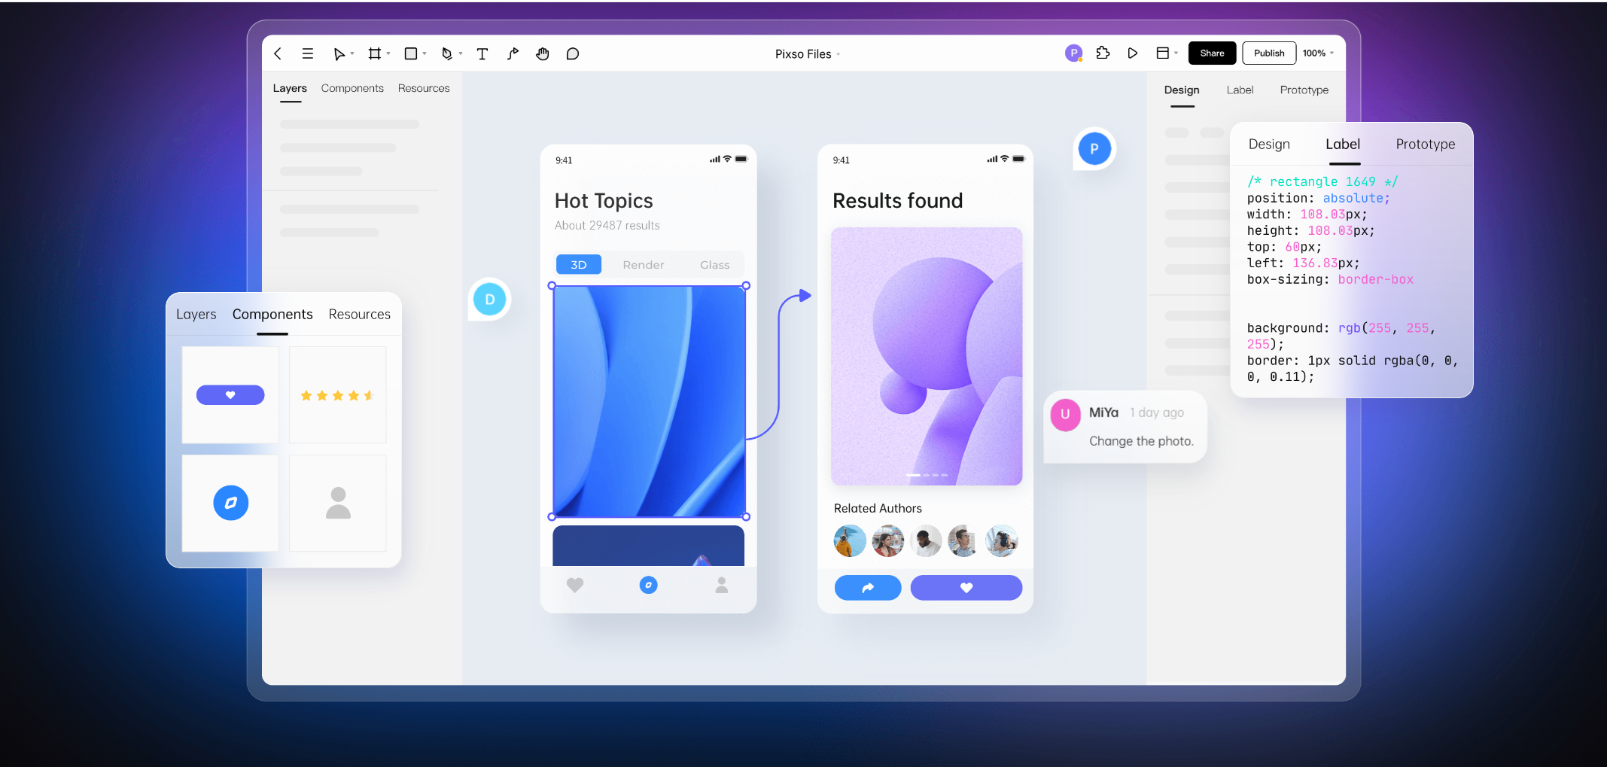Select the Hand pan tool
Image resolution: width=1607 pixels, height=767 pixels.
542,53
